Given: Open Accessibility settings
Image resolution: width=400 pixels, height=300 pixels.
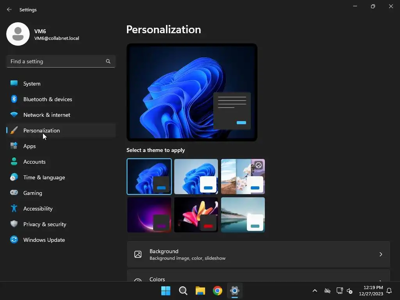Looking at the screenshot, I should 61,209.
